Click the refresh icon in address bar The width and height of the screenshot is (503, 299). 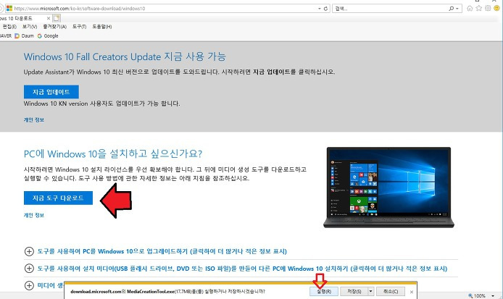tap(325, 9)
